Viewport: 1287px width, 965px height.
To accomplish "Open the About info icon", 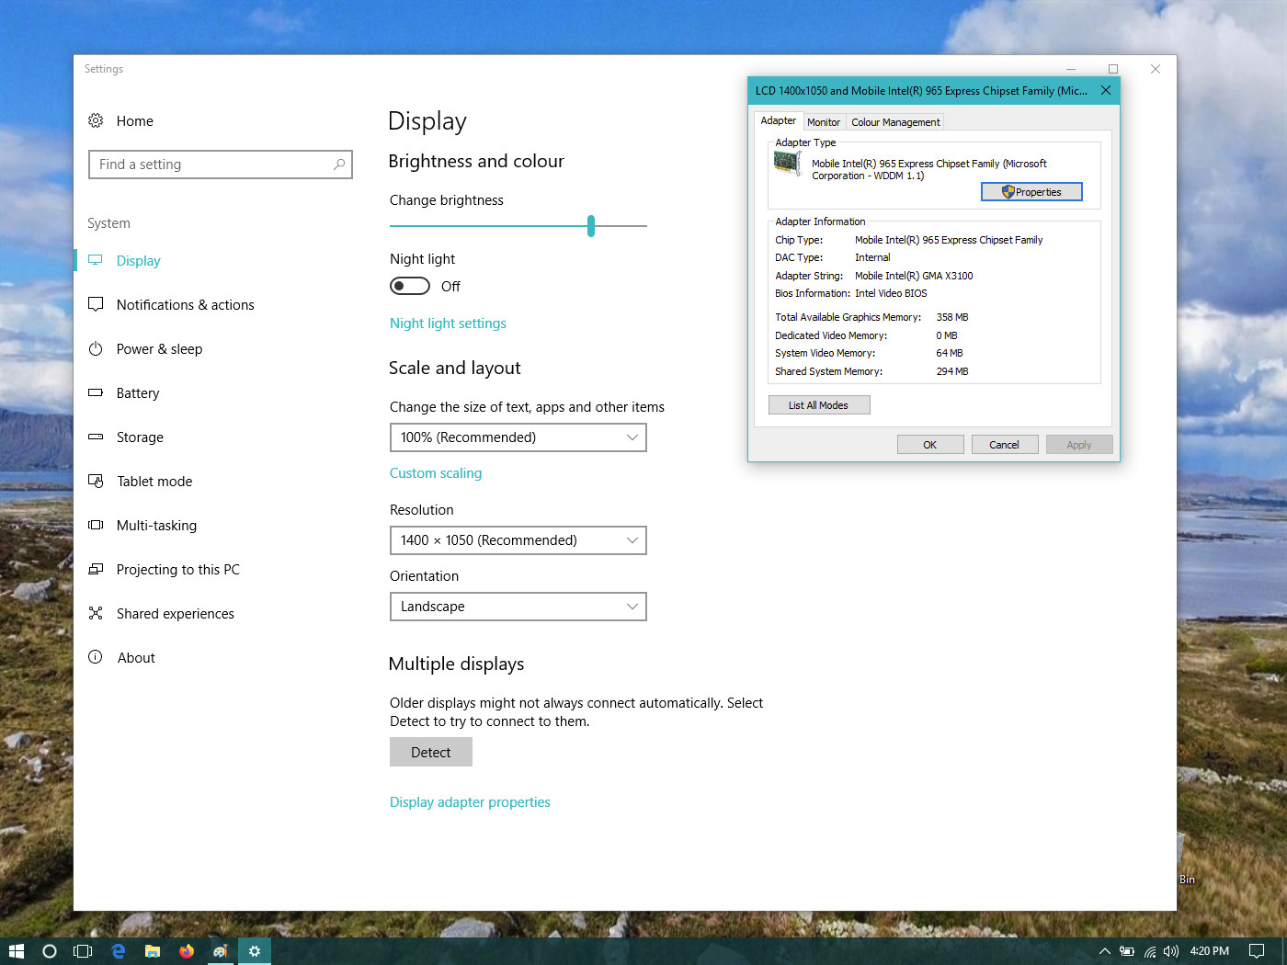I will coord(96,657).
